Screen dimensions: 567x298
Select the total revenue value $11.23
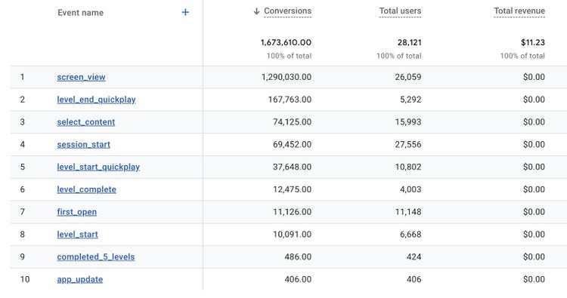(x=533, y=42)
